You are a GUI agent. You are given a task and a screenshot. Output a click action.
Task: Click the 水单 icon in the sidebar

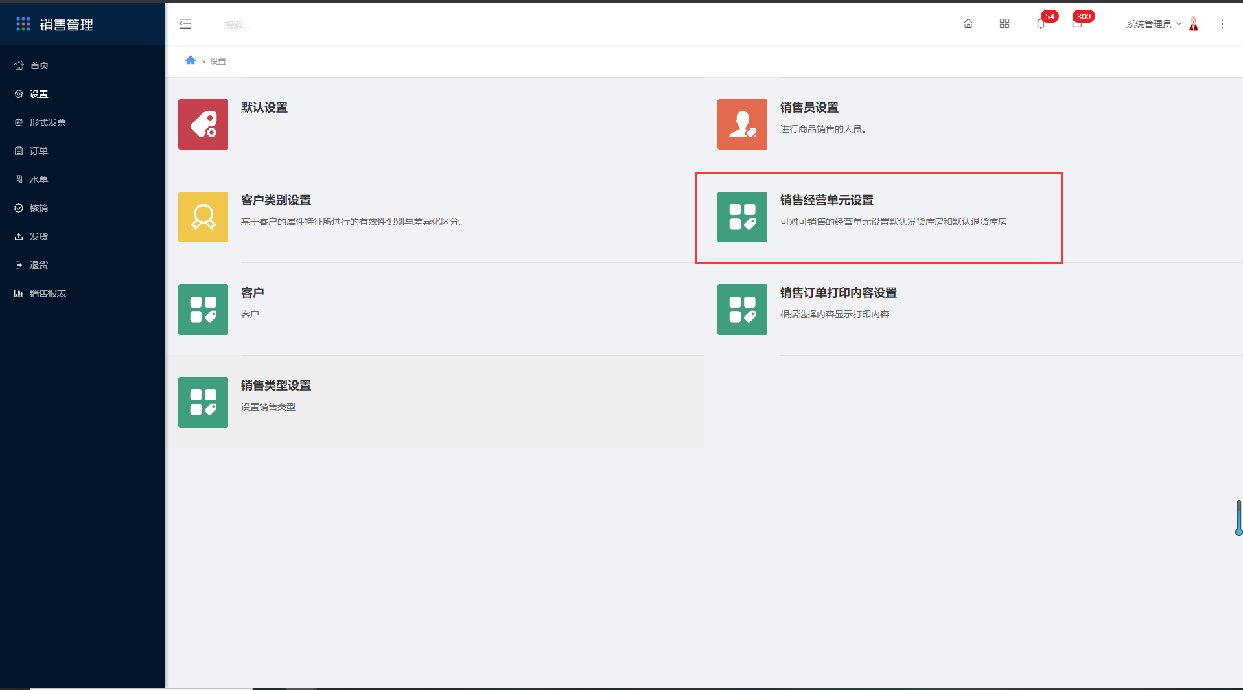19,179
